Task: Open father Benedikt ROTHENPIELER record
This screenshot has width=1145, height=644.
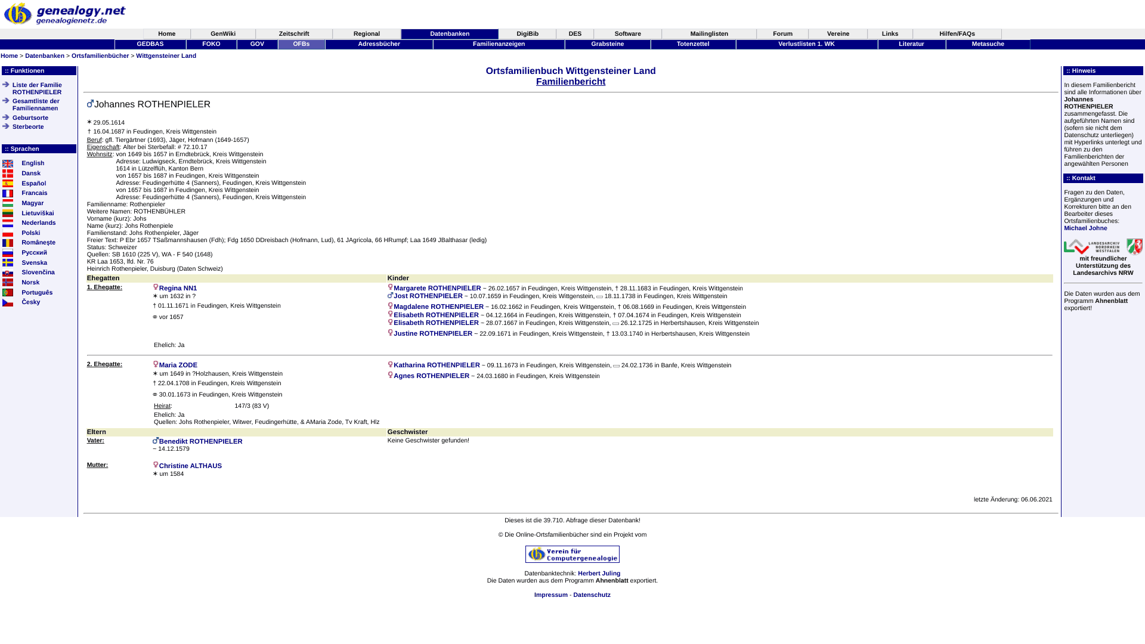Action: tap(201, 442)
